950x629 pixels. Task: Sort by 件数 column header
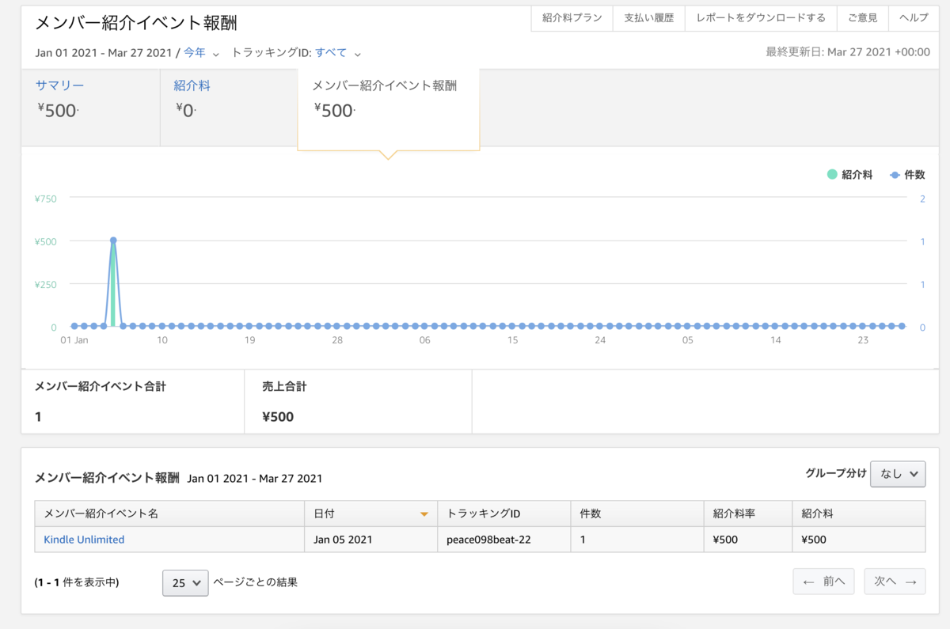point(637,513)
